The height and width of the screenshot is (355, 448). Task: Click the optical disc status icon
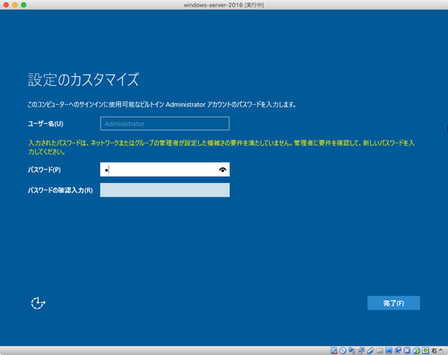(x=343, y=351)
